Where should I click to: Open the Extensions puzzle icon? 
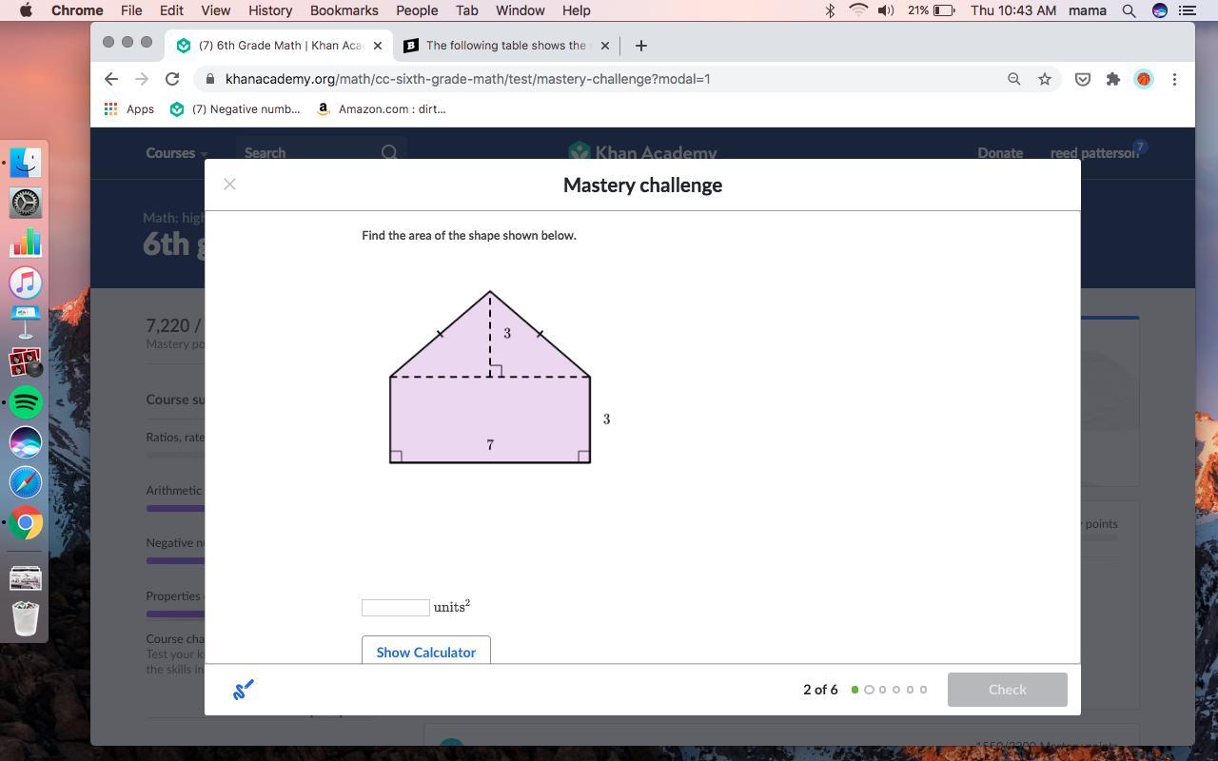point(1112,79)
